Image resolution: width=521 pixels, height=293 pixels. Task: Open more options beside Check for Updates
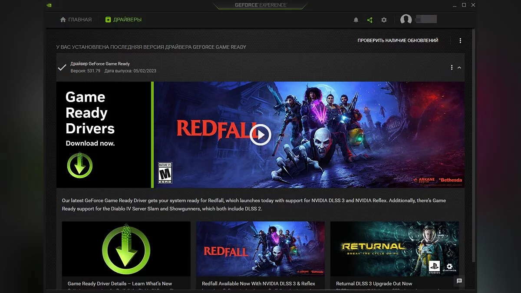click(460, 40)
